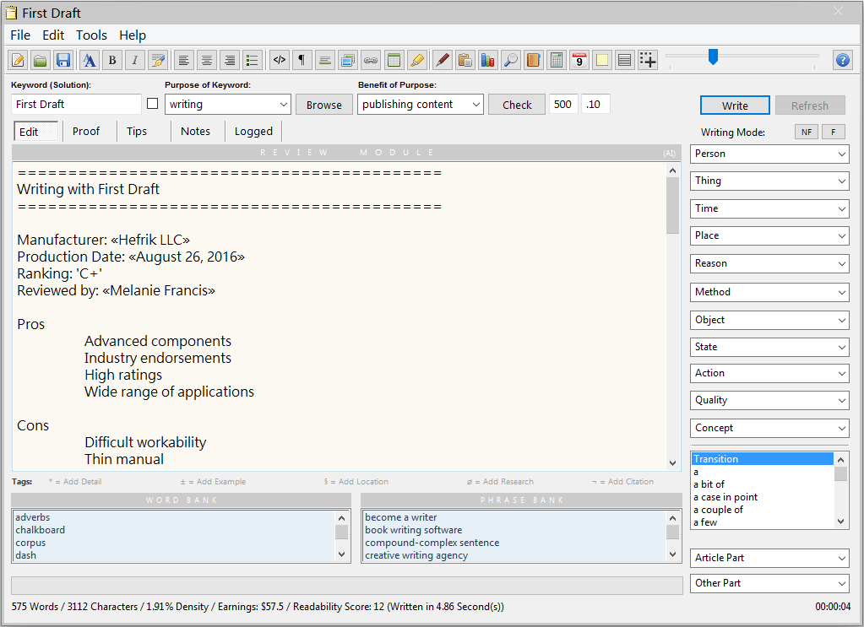Screen dimensions: 864x627
Task: Align text to the left
Action: [184, 60]
